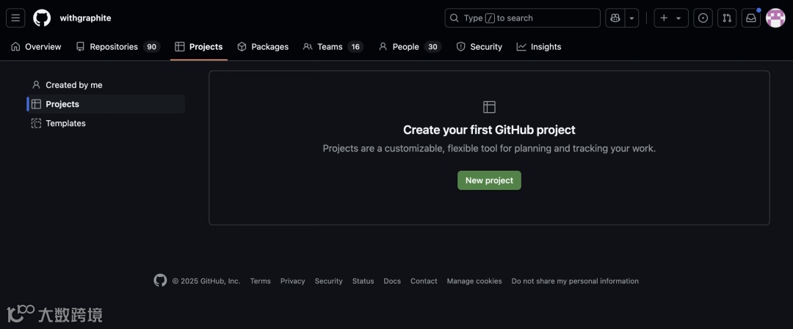This screenshot has height=329, width=793.
Task: Open the Contact footer link
Action: pyautogui.click(x=424, y=281)
